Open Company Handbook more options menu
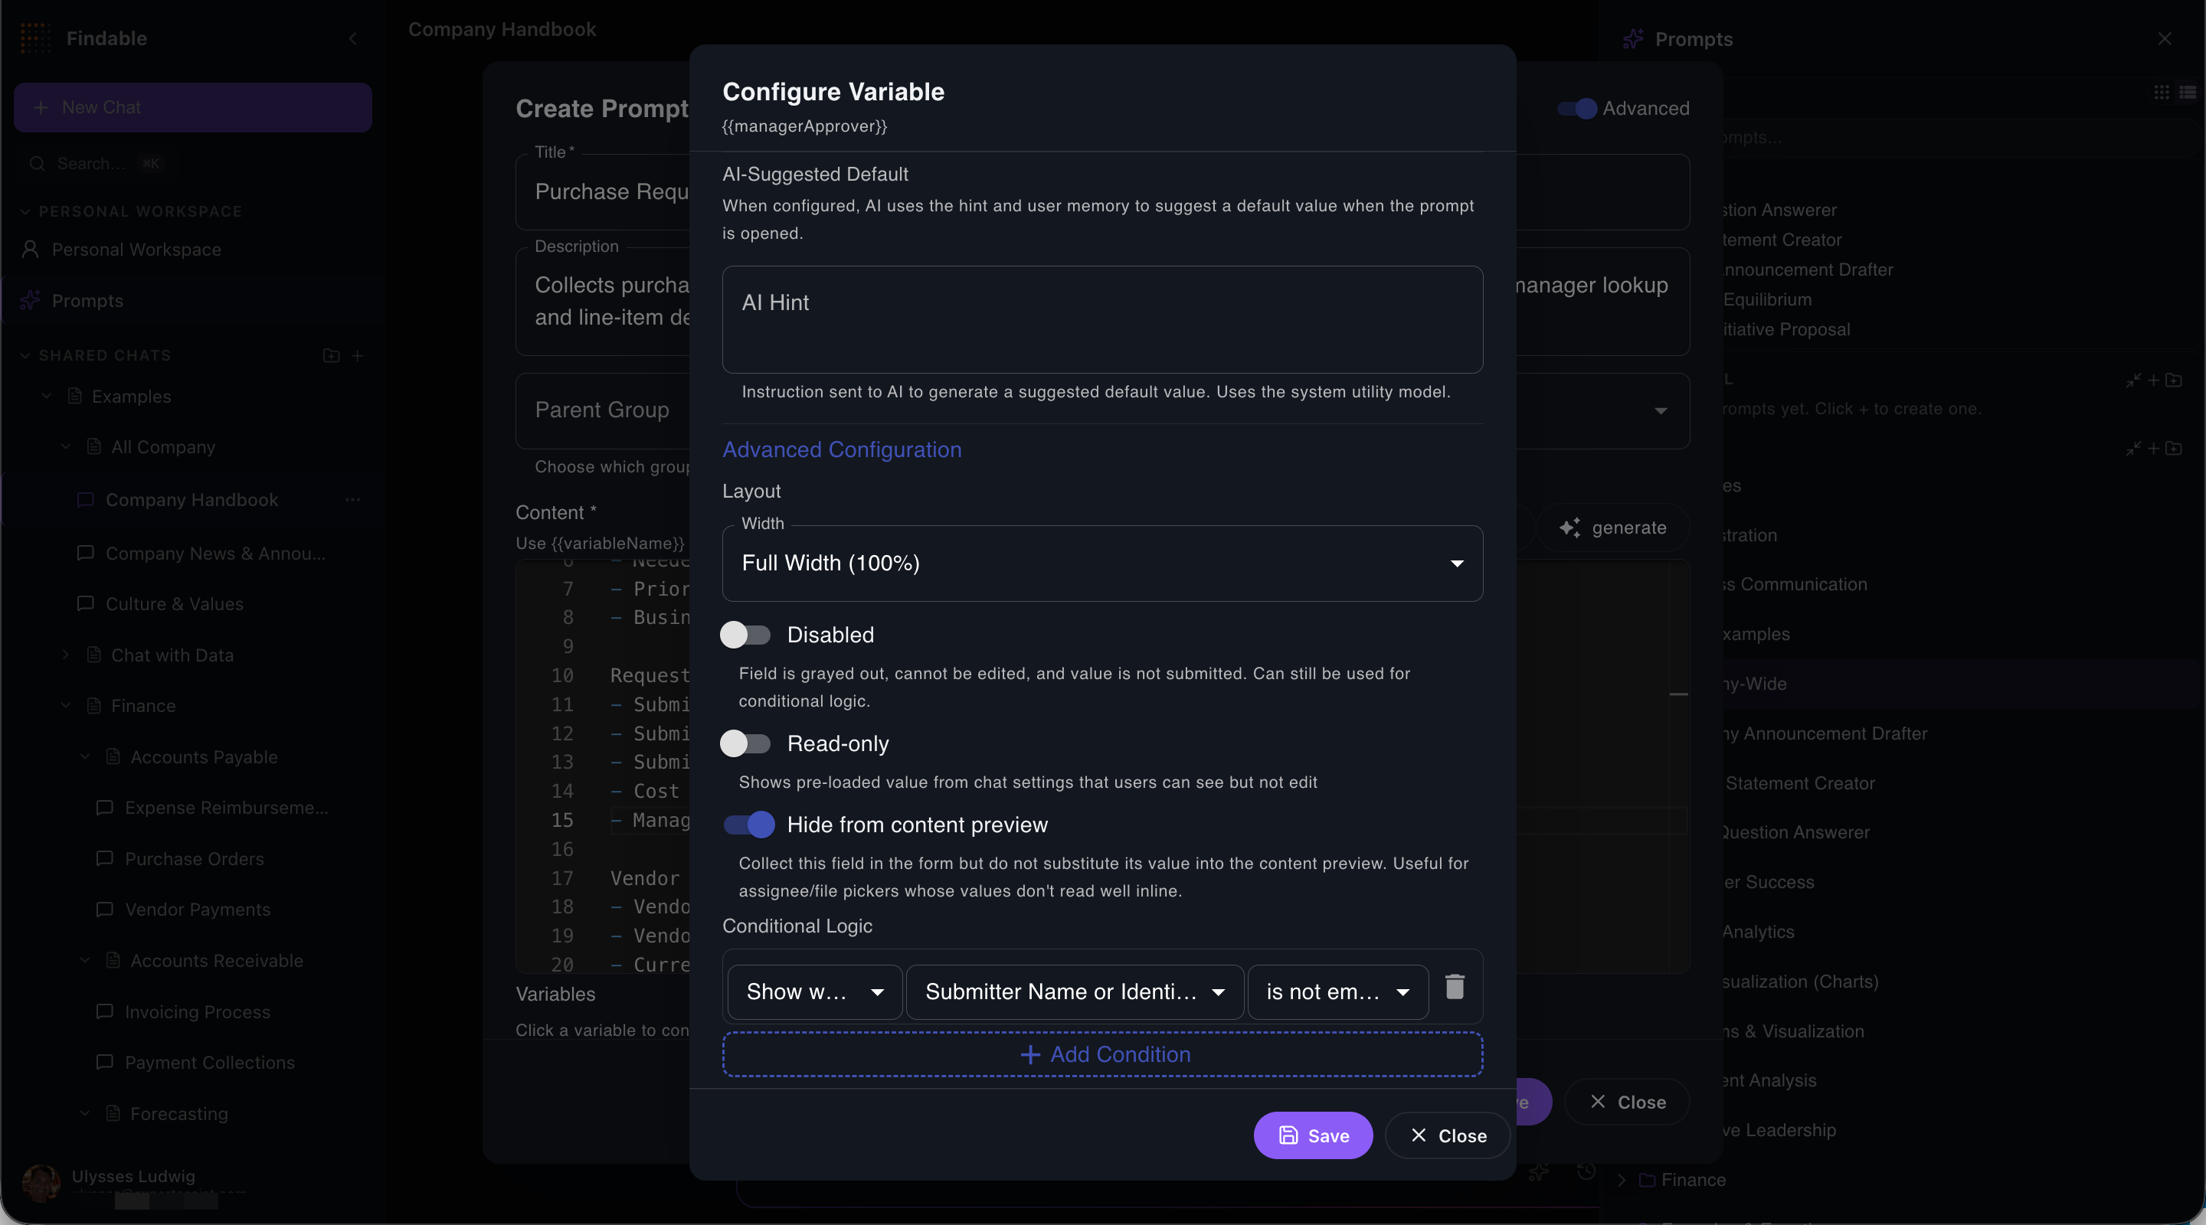Image resolution: width=2206 pixels, height=1225 pixels. click(x=353, y=499)
